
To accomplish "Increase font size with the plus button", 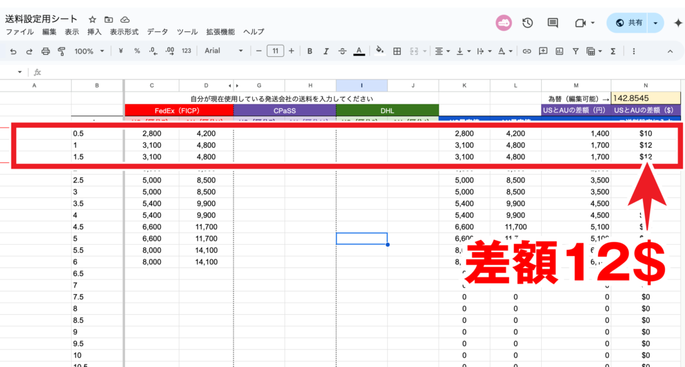I will 292,51.
